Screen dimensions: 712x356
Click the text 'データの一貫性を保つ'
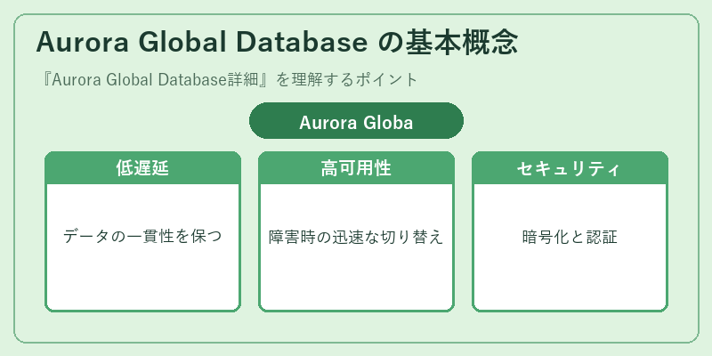[142, 237]
